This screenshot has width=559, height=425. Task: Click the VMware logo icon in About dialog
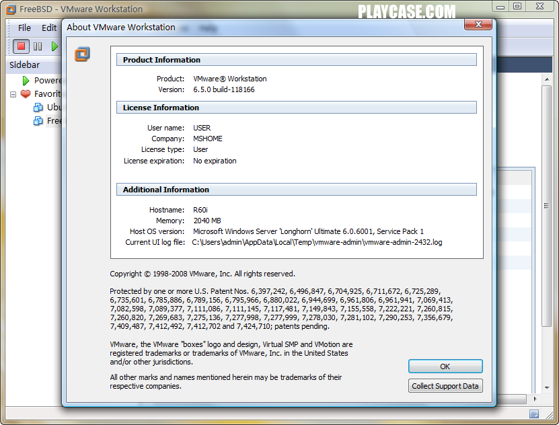82,54
